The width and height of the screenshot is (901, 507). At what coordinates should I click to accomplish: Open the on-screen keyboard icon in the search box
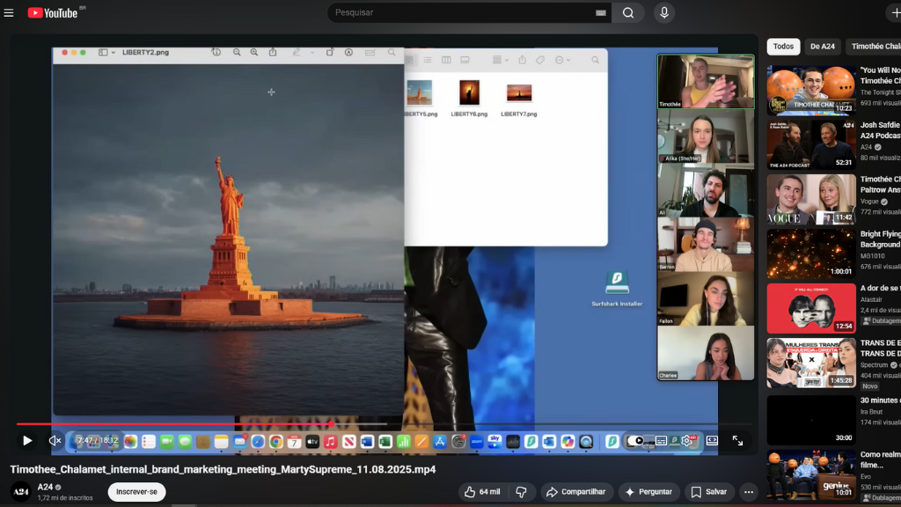pyautogui.click(x=600, y=13)
